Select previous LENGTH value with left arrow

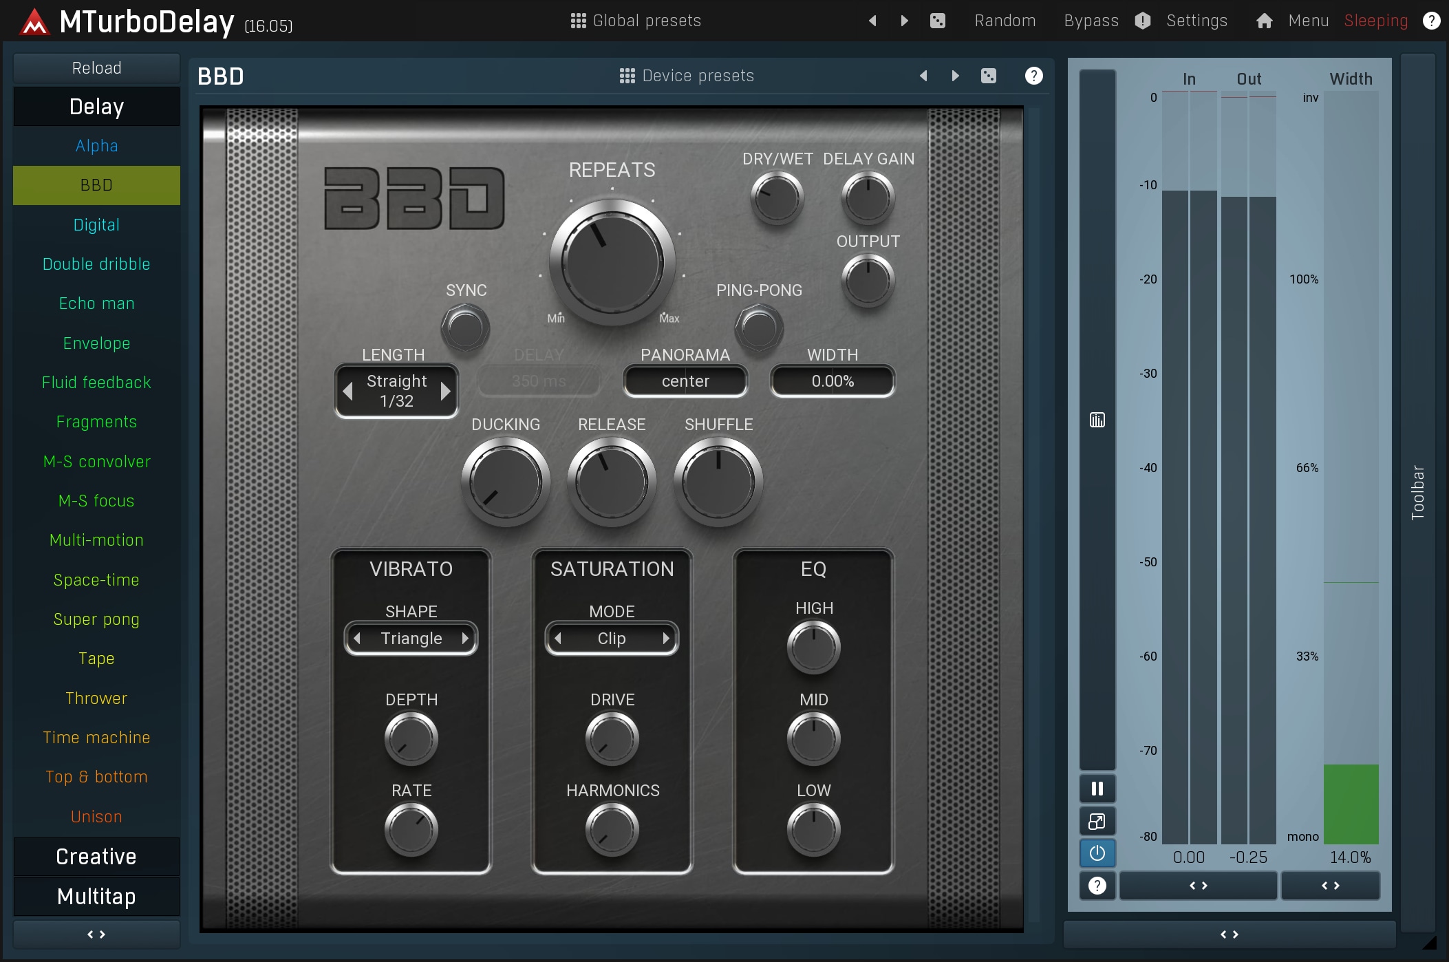tap(348, 391)
